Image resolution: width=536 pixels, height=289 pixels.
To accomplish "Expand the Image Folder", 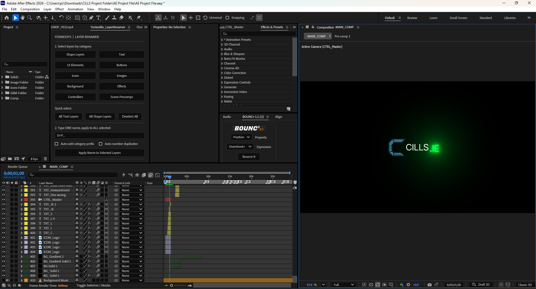I will (2, 82).
